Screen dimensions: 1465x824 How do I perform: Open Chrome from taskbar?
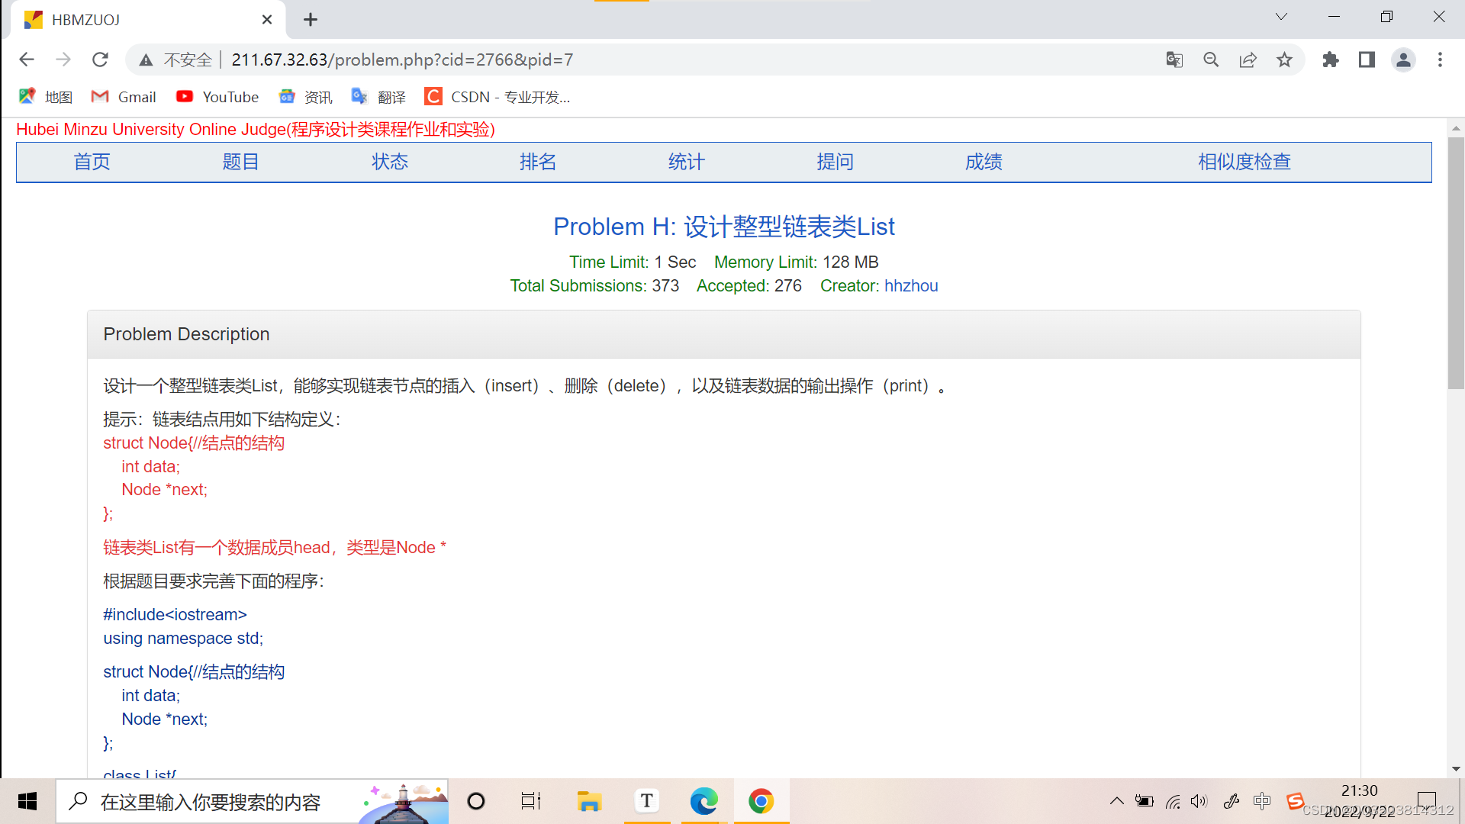tap(761, 801)
